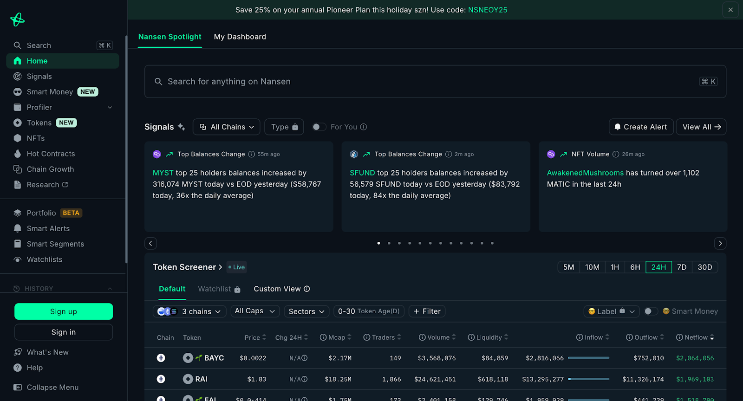This screenshot has height=401, width=743.
Task: Click the Signals sparkle icon
Action: tap(181, 127)
